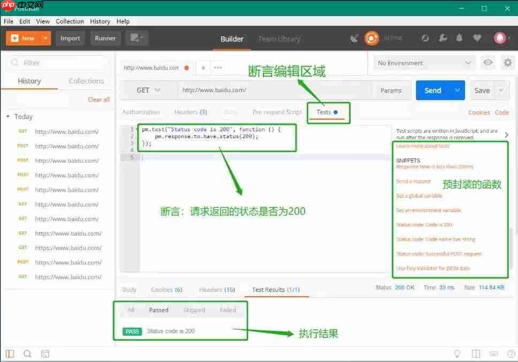Open Authorization request tab
The width and height of the screenshot is (518, 362).
click(x=141, y=112)
